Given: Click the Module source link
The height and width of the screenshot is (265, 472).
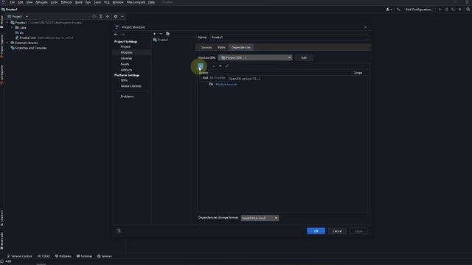Looking at the screenshot, I should pos(226,85).
